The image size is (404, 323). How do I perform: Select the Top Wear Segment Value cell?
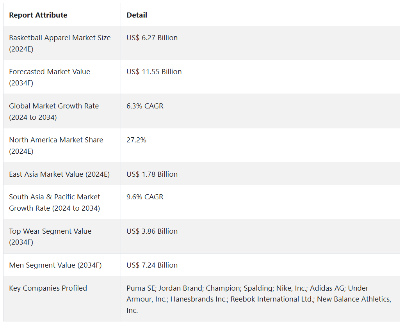click(50, 236)
